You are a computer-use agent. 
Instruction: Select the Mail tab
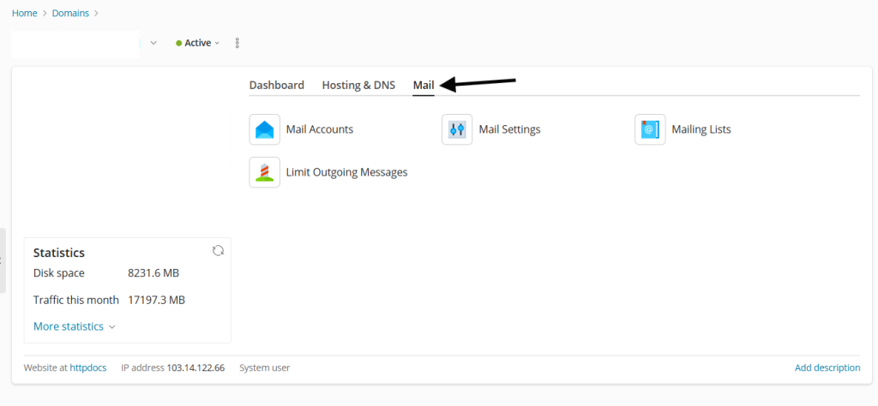(424, 86)
